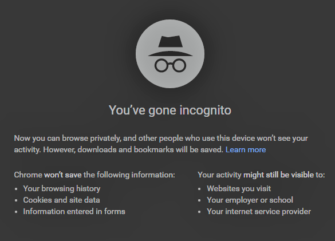The height and width of the screenshot is (241, 335).
Task: Click the bullet before "Your employer or school"
Action: tap(199, 200)
